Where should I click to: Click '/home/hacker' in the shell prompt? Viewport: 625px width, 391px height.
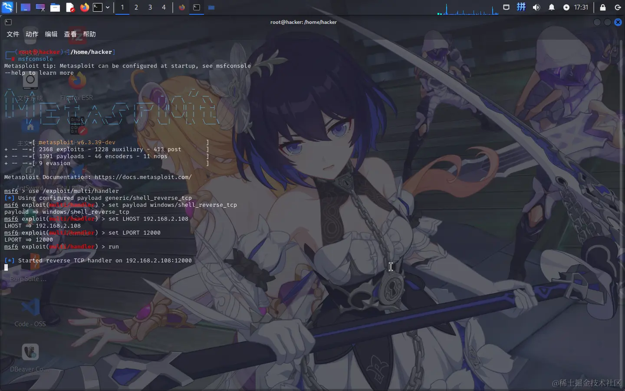pos(91,52)
